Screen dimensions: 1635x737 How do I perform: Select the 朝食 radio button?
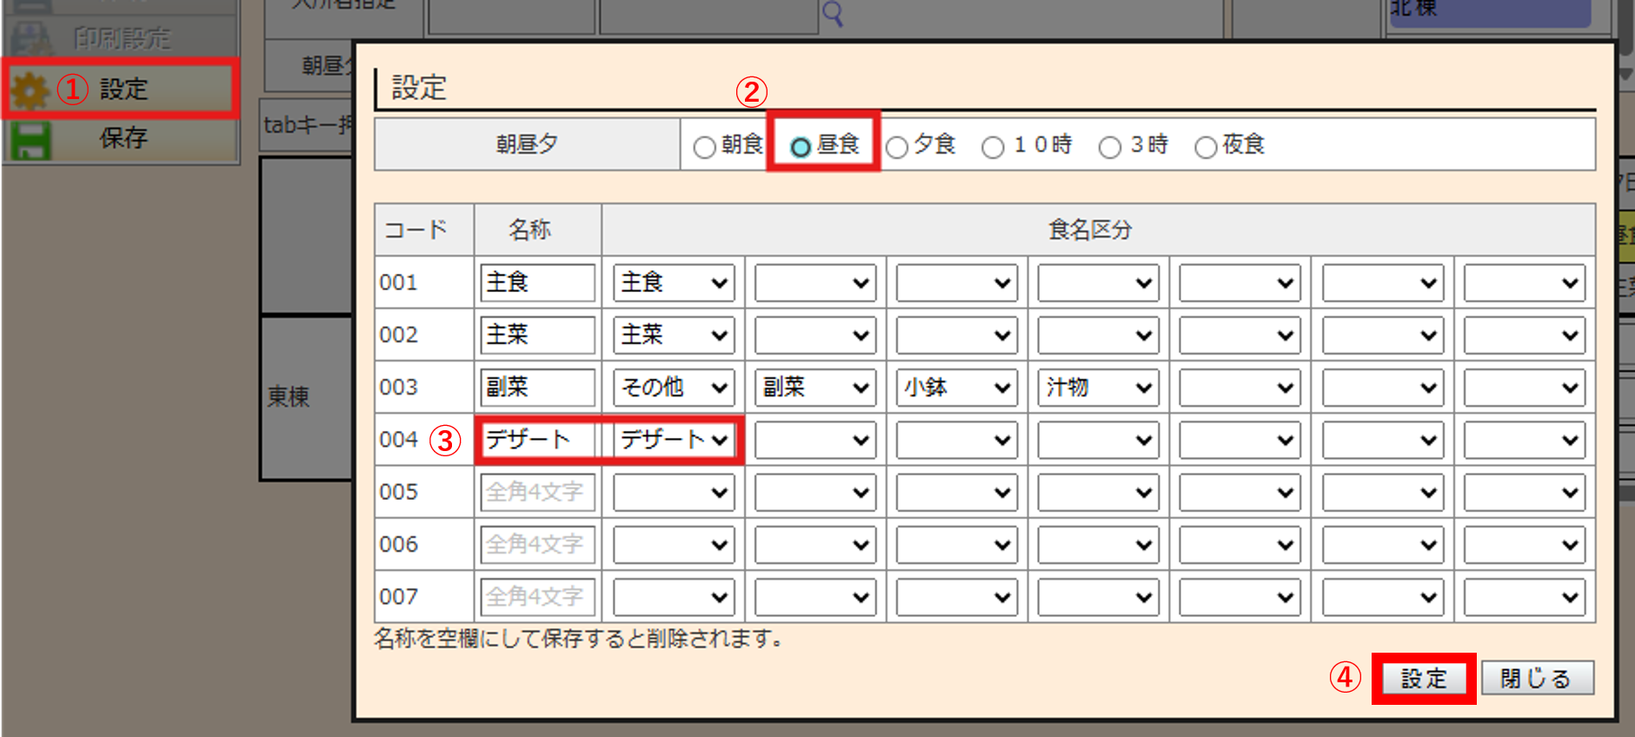pyautogui.click(x=704, y=147)
